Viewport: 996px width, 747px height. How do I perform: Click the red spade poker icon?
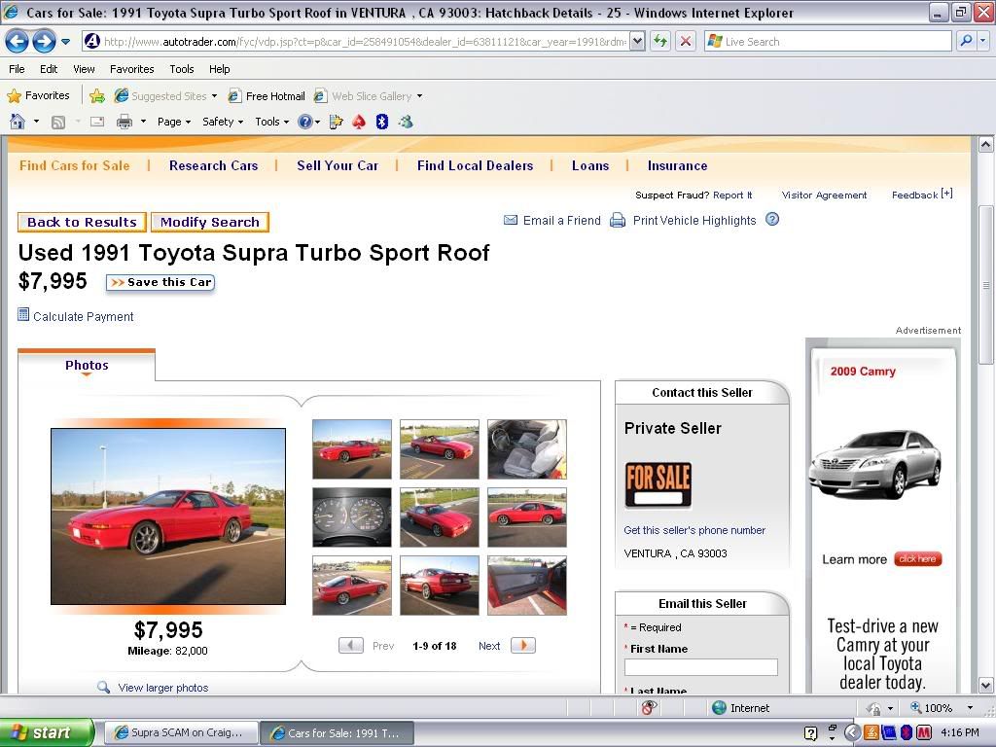tap(359, 122)
